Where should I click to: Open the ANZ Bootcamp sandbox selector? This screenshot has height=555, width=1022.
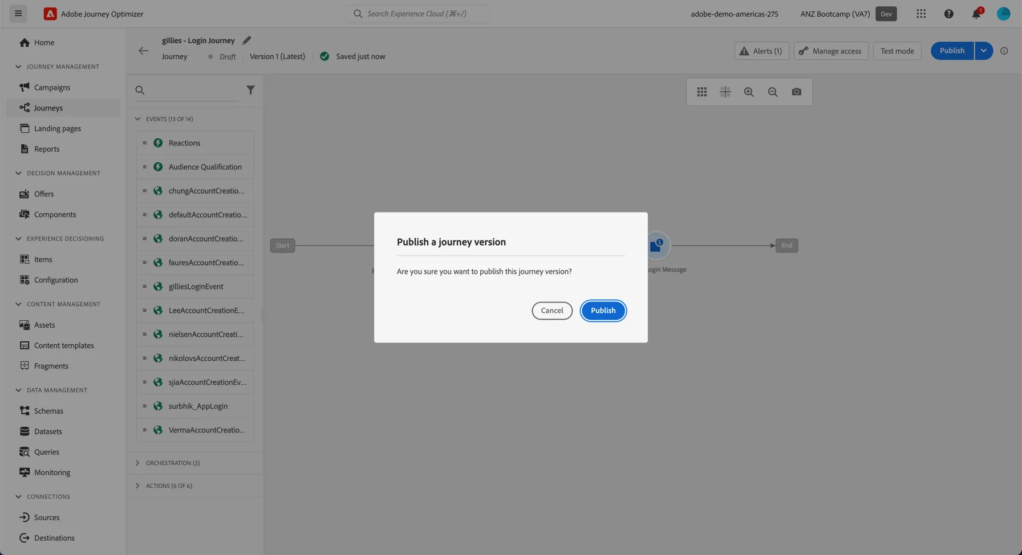pos(848,14)
